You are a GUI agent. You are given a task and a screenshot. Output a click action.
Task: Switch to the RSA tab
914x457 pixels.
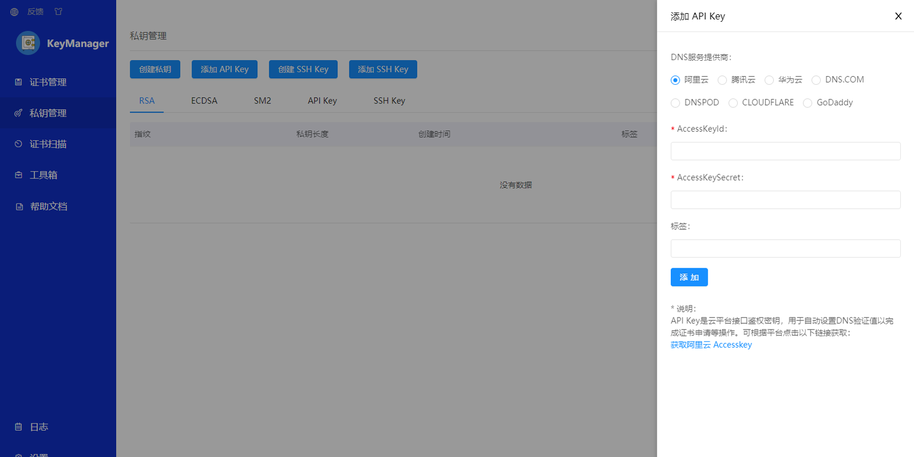click(x=147, y=101)
